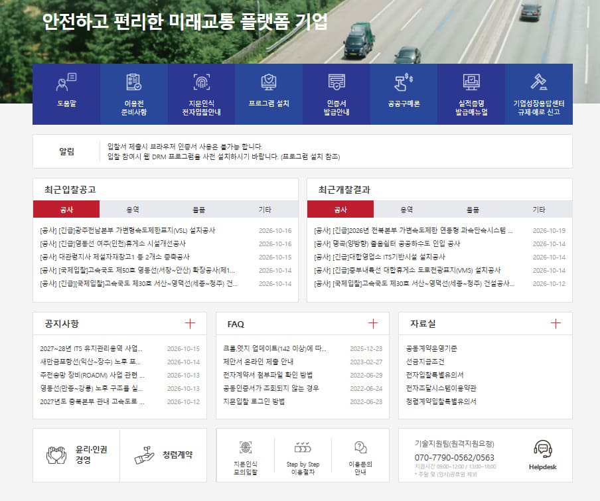Open 광주전남본부 가변형속도제한표지(VSL) 설치공사 notice

[x=127, y=231]
